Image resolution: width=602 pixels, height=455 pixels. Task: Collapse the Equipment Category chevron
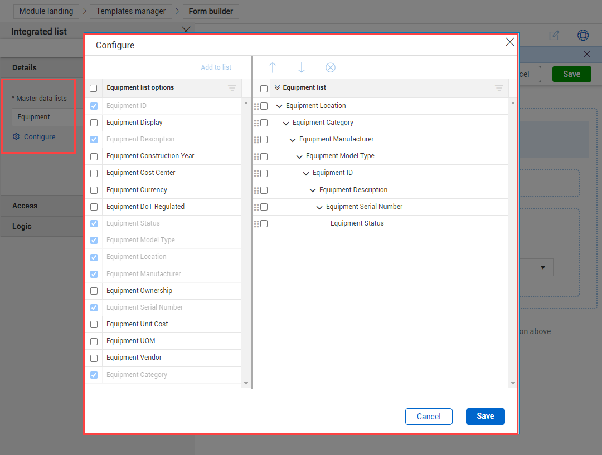click(285, 123)
